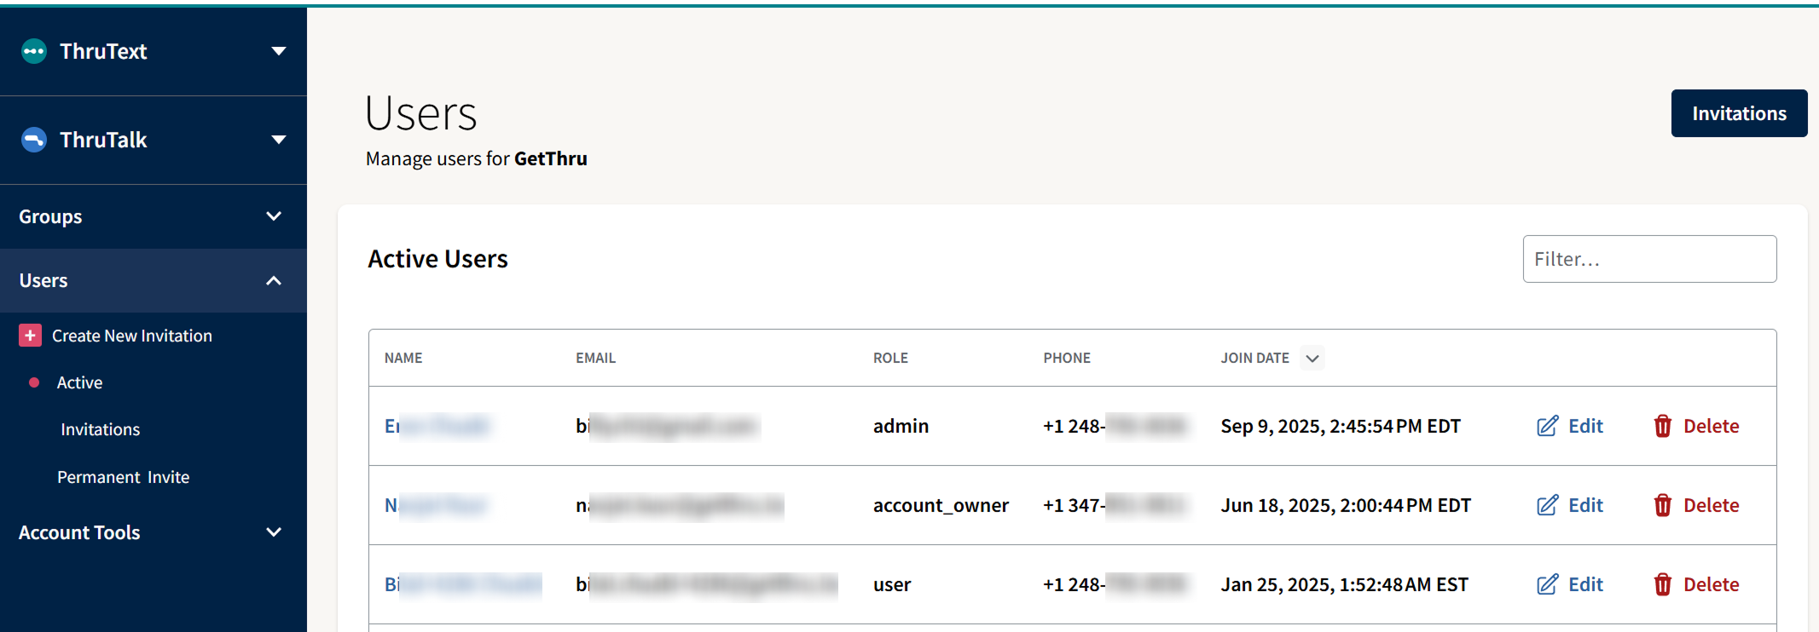Click the Active Users heading

point(437,259)
